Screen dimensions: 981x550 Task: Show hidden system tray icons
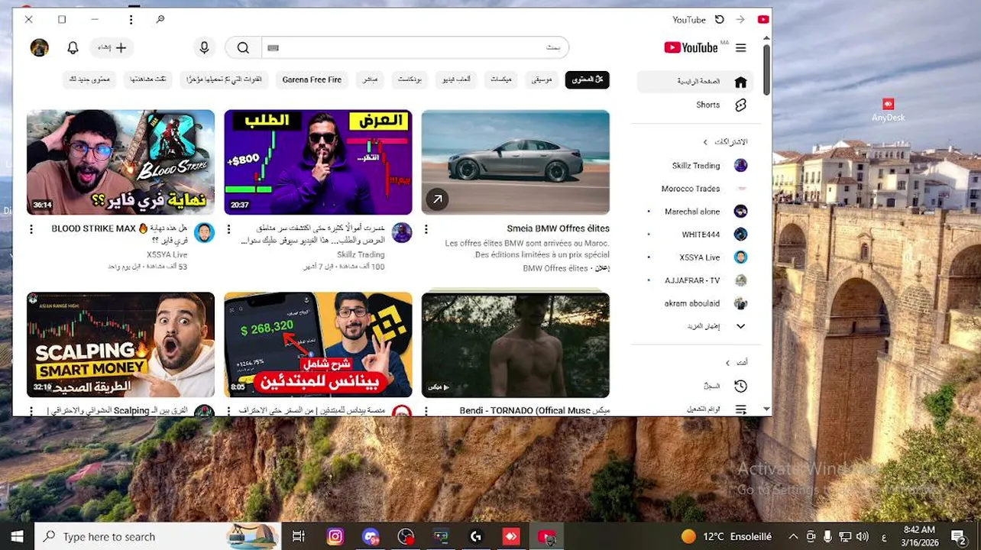point(792,537)
